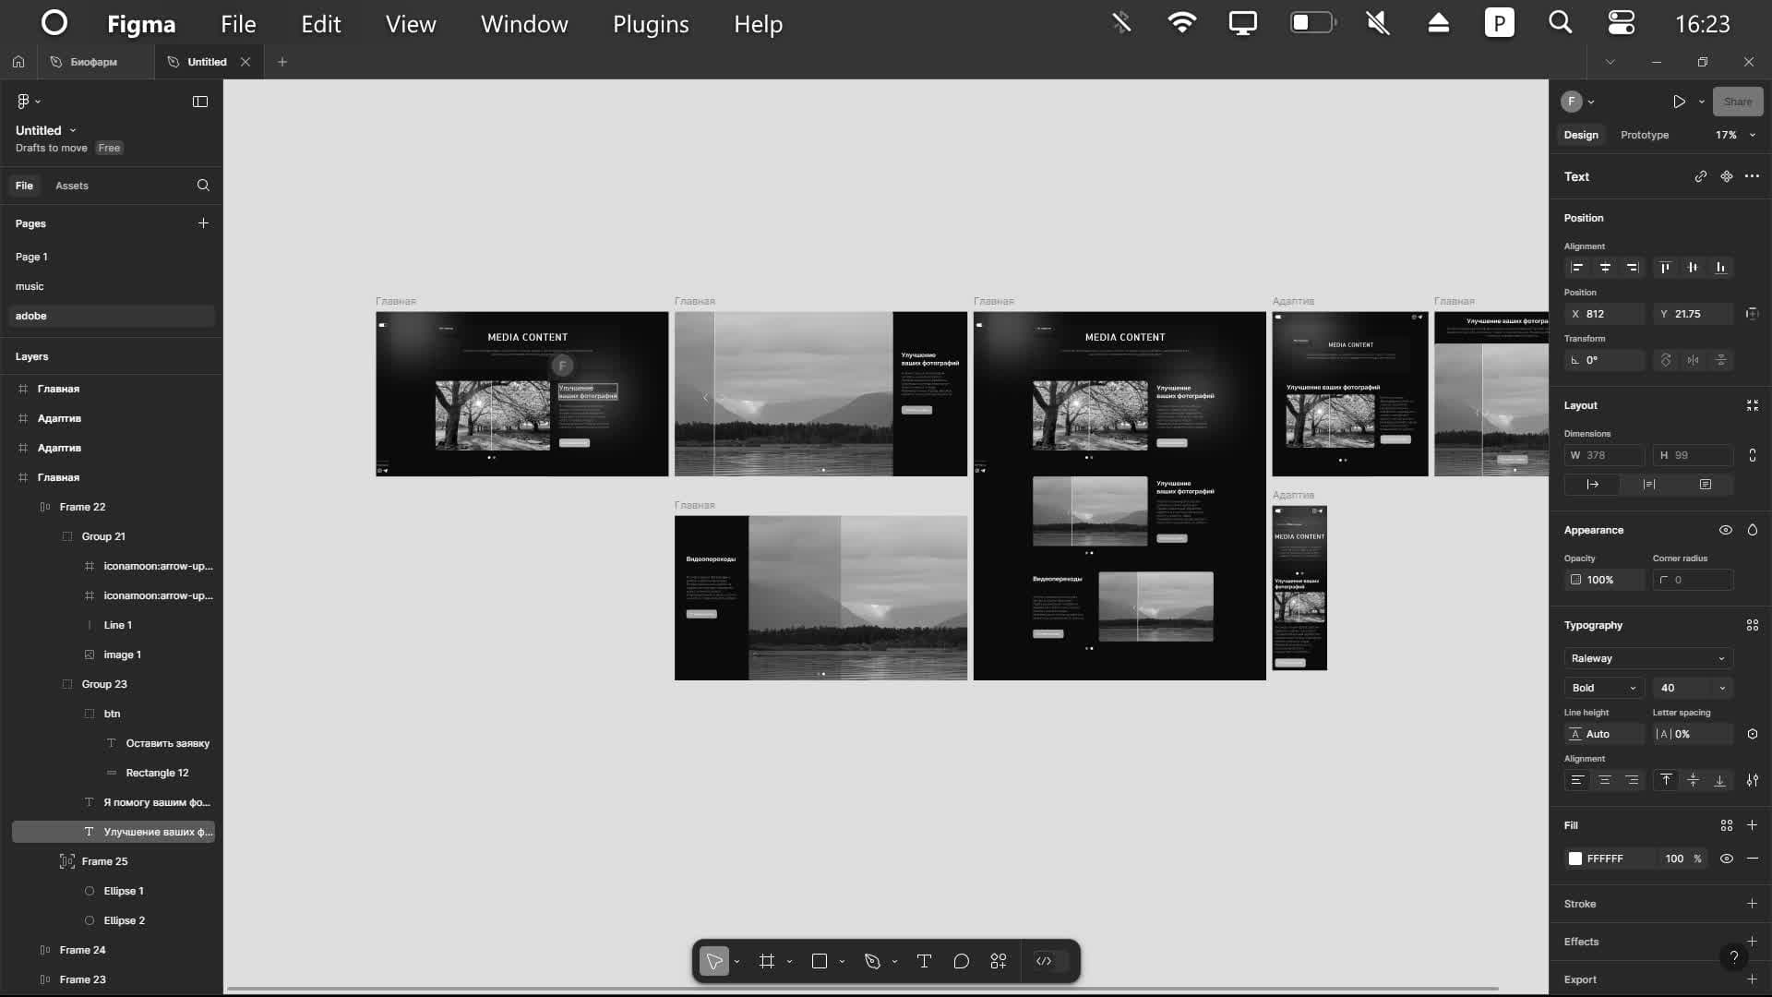Toggle constrain proportions lock for dimensions
1772x997 pixels.
(1753, 455)
